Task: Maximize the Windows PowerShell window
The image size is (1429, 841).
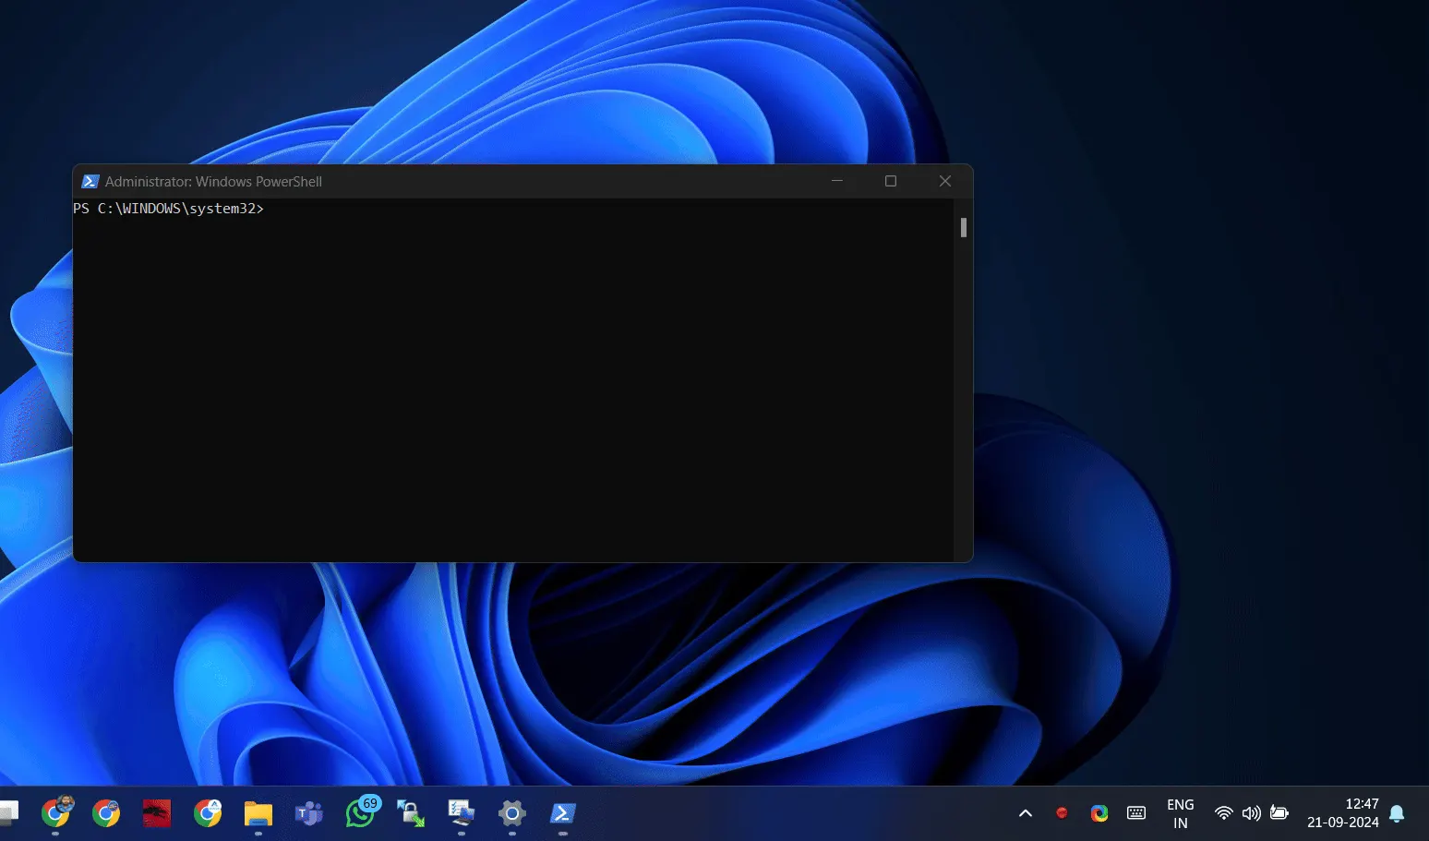Action: 891,181
